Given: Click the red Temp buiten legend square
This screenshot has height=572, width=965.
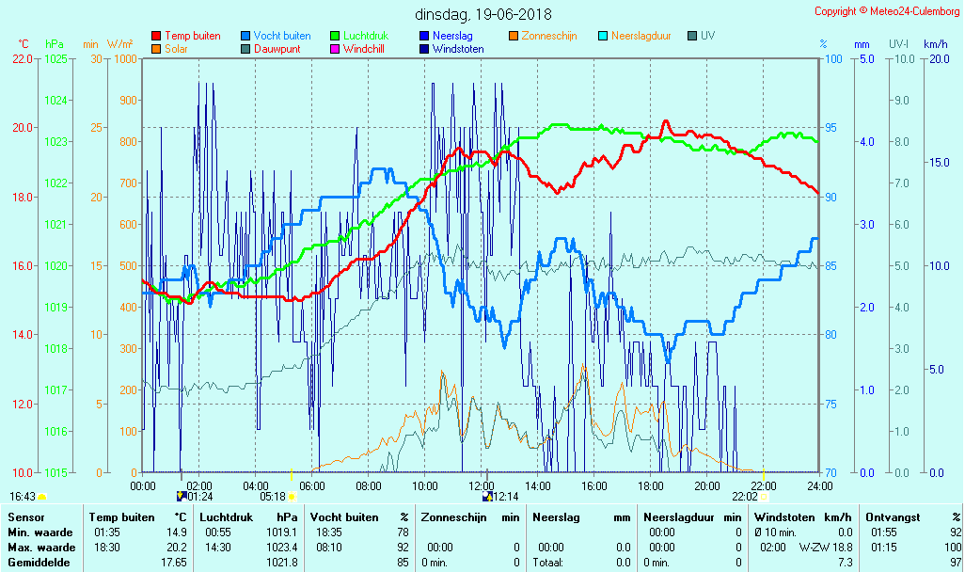Looking at the screenshot, I should 156,36.
